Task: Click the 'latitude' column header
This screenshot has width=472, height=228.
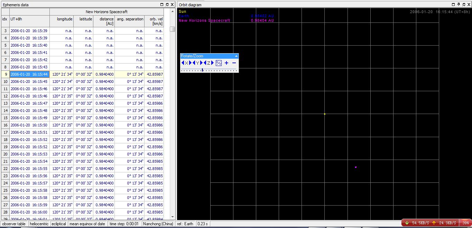Action: click(83, 21)
